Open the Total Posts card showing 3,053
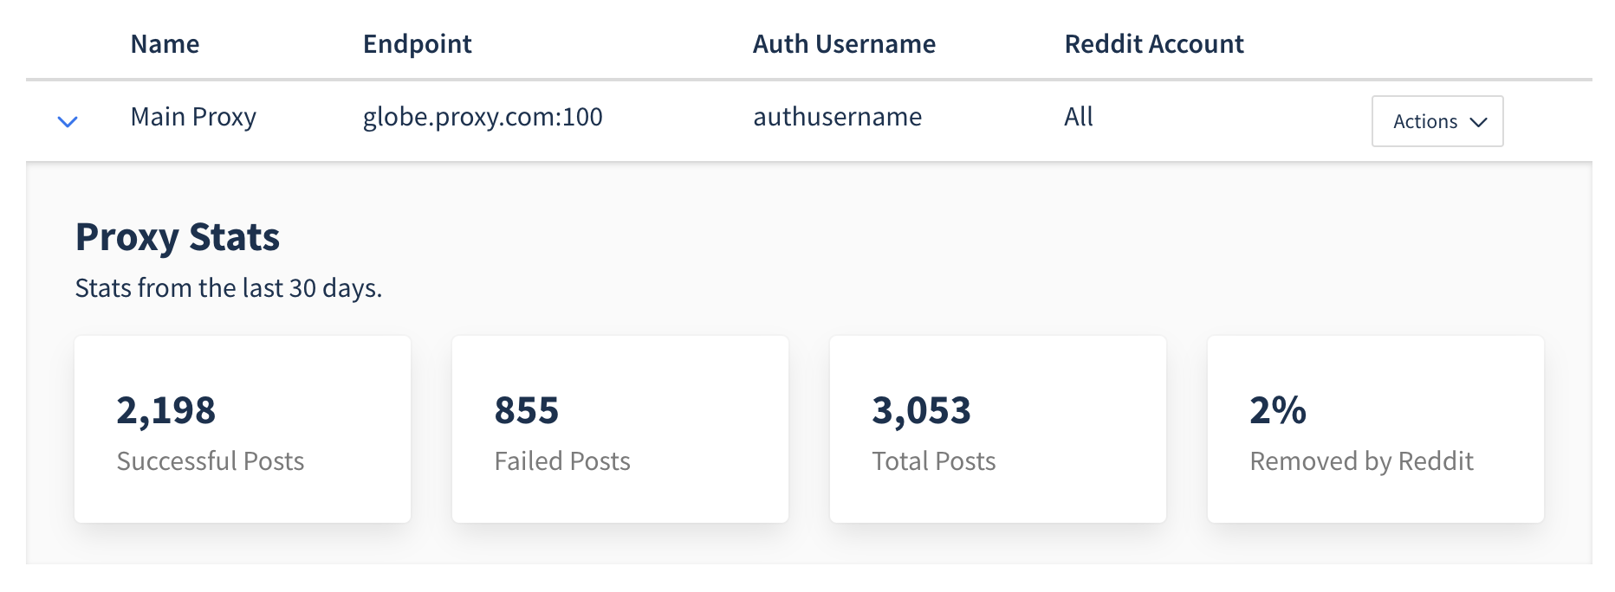The height and width of the screenshot is (592, 1615). [998, 429]
